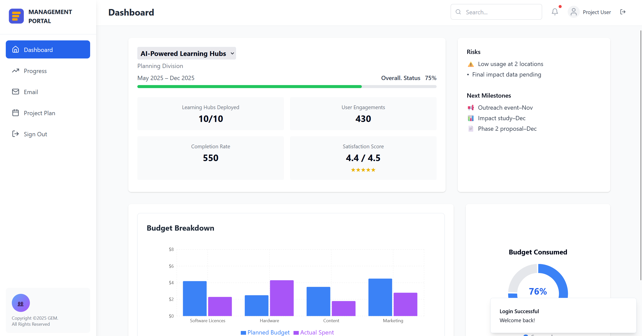Toggle Planned Budget in chart legend

click(265, 332)
